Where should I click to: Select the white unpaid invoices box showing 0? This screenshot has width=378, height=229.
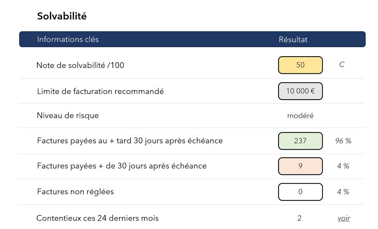click(x=300, y=192)
